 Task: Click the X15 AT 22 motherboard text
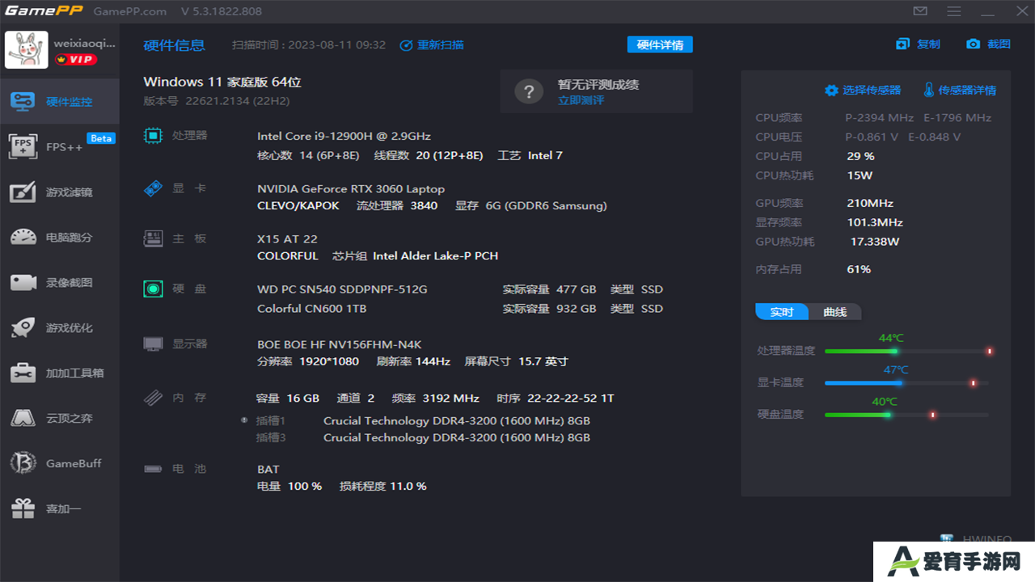point(287,238)
